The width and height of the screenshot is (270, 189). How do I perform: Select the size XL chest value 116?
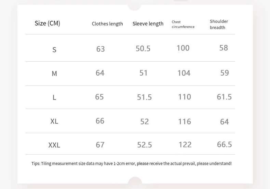[185, 122]
